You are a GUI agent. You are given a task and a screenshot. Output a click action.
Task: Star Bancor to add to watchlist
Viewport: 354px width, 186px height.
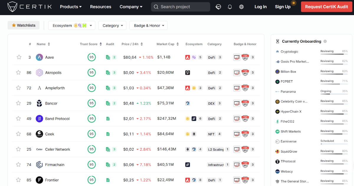point(18,103)
